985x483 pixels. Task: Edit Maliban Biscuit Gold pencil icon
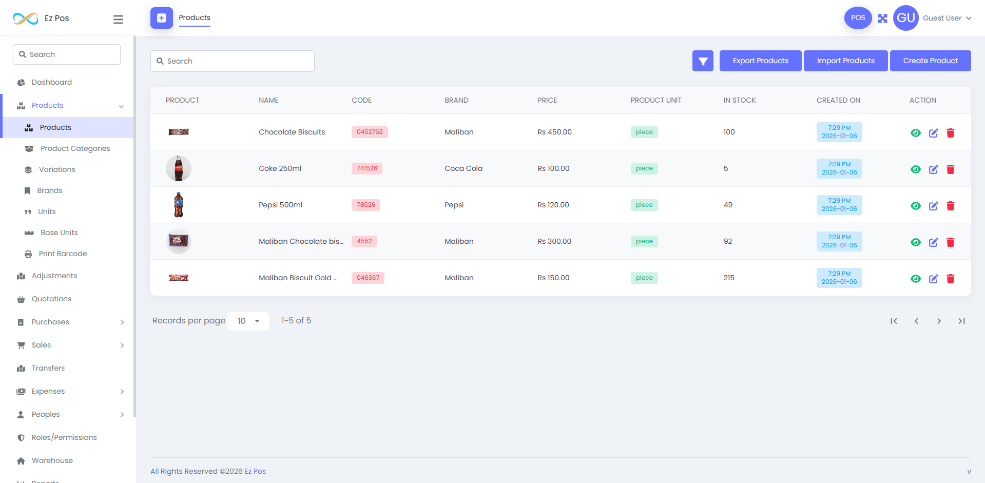coord(933,279)
